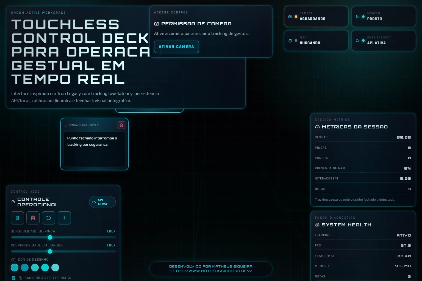The width and height of the screenshot is (422, 281).
Task: Open the matheussiqueira.dev footer link
Action: click(x=211, y=271)
